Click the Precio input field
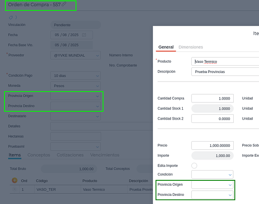Viewport: 259px width, 204px height. click(x=212, y=146)
